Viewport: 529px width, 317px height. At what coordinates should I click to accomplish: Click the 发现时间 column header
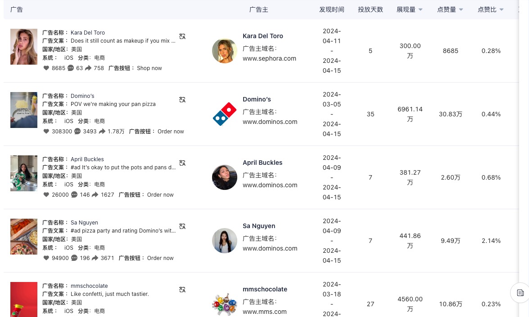tap(332, 9)
